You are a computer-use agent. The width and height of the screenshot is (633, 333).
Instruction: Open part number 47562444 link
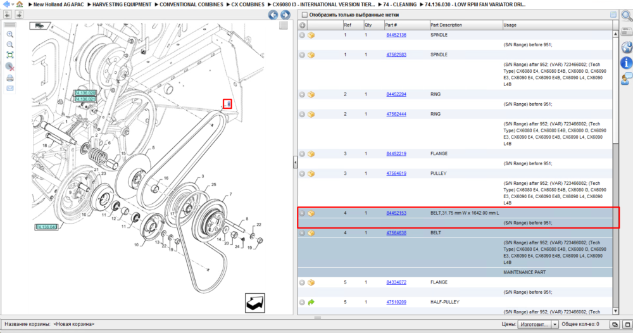396,114
